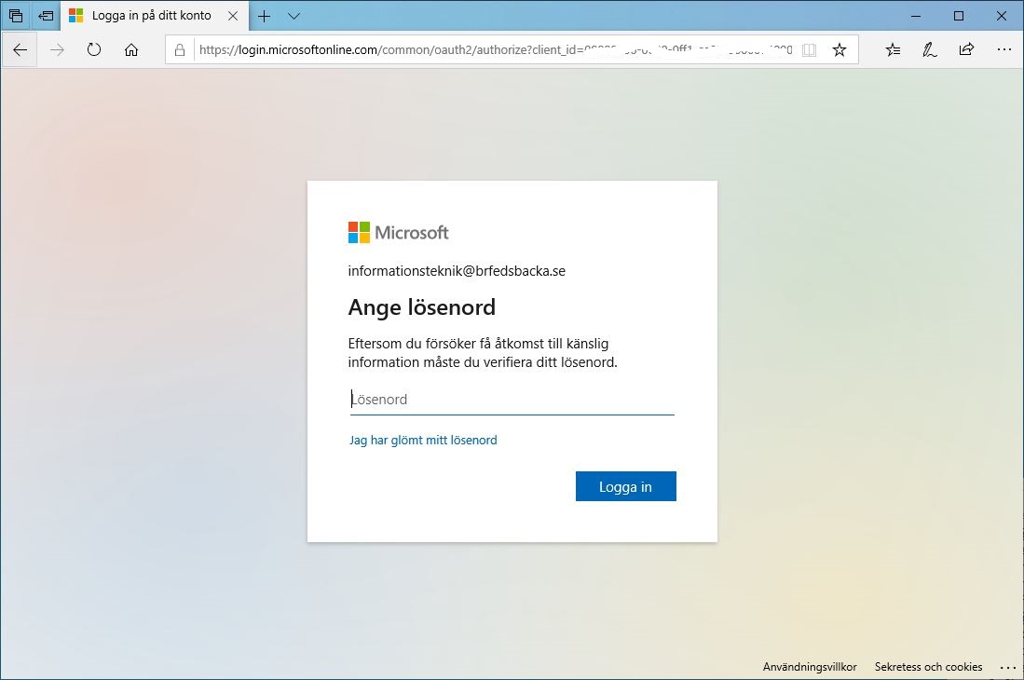Image resolution: width=1024 pixels, height=680 pixels.
Task: Open browser Settings and more menu
Action: [x=1004, y=49]
